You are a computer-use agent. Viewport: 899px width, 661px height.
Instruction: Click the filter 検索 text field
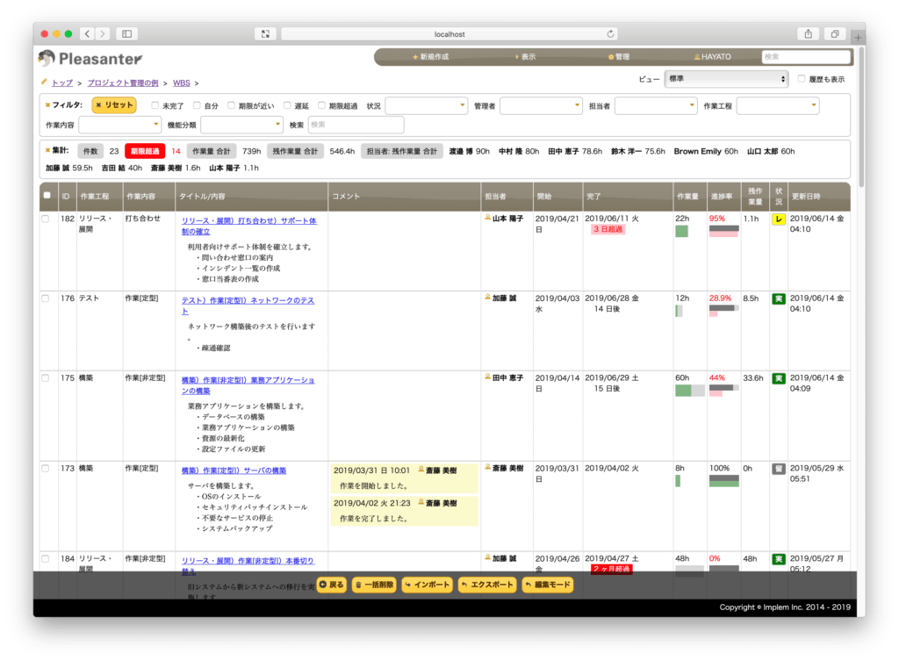pyautogui.click(x=356, y=125)
